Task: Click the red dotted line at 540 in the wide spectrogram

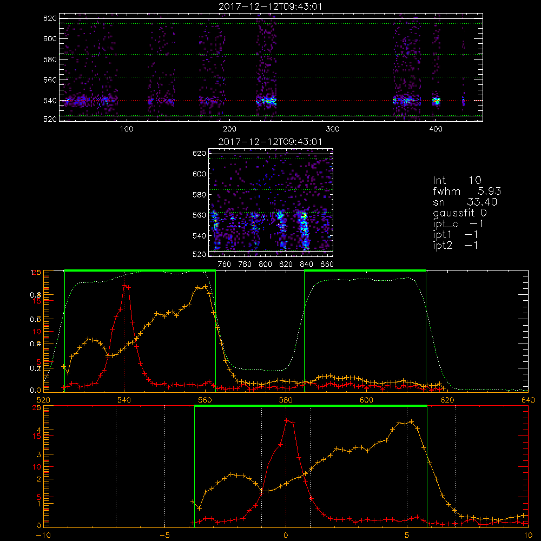Action: pyautogui.click(x=271, y=101)
